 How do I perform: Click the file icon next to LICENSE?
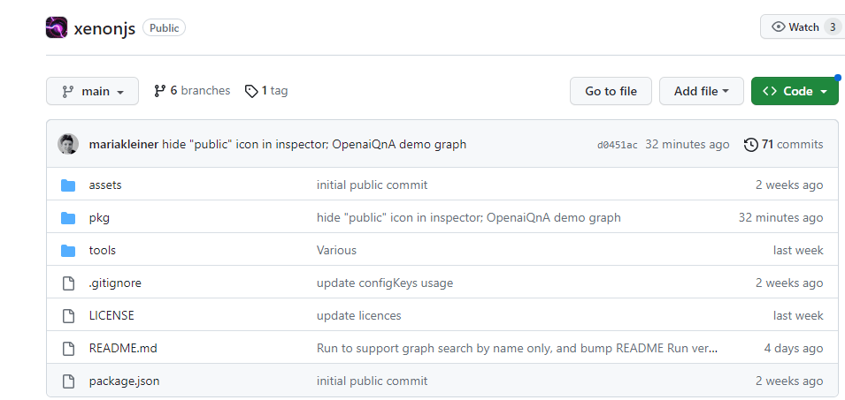pos(68,315)
